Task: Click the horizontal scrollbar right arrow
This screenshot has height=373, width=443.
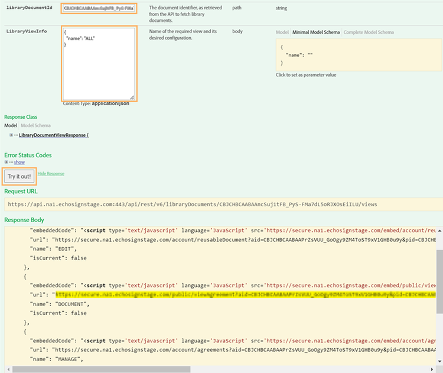Action: pos(431,369)
